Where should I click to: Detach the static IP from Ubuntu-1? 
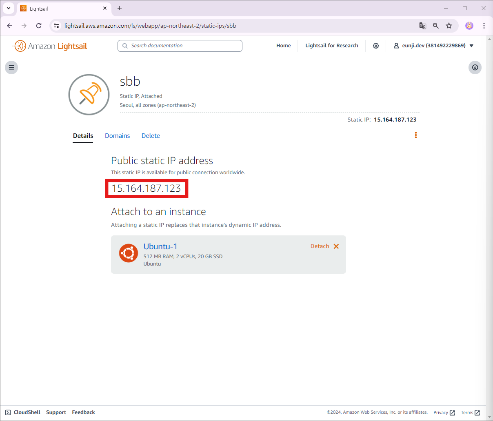click(x=320, y=246)
